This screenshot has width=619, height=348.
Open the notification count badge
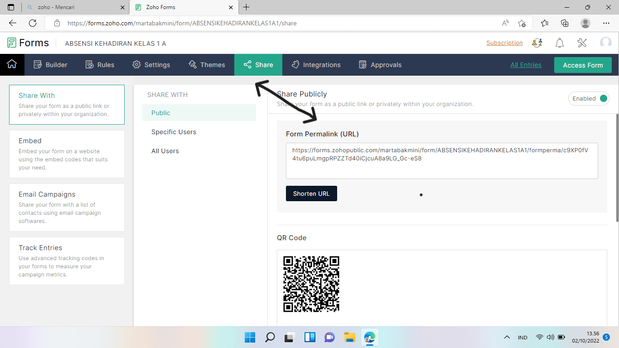606,337
